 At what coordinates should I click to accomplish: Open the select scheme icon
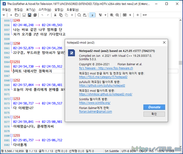point(125,15)
